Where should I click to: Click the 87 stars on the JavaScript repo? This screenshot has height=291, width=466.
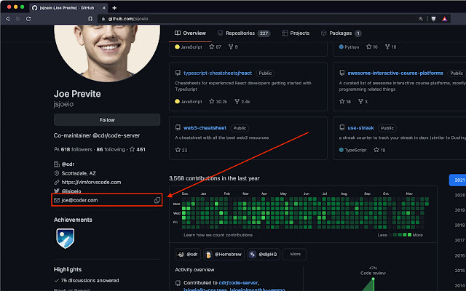point(216,47)
